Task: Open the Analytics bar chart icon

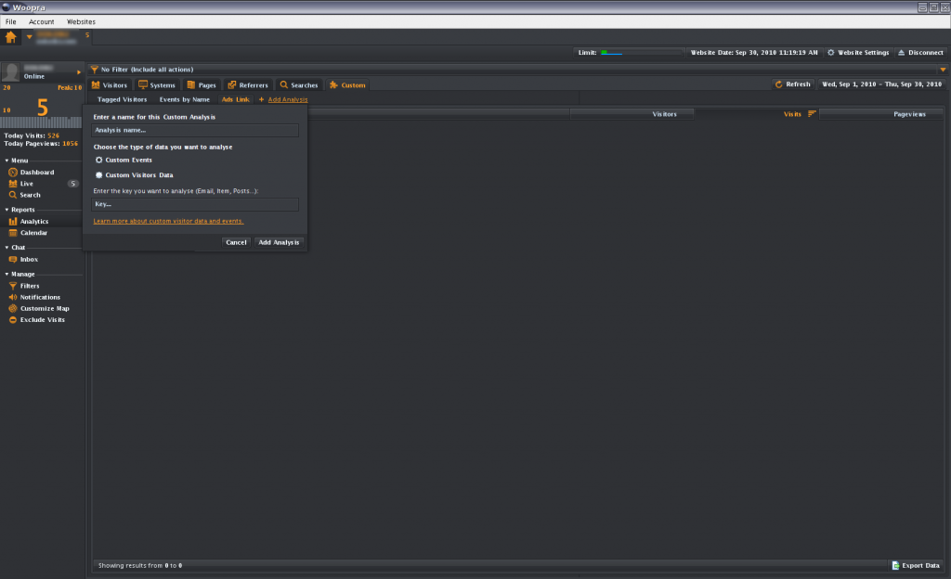Action: click(13, 222)
